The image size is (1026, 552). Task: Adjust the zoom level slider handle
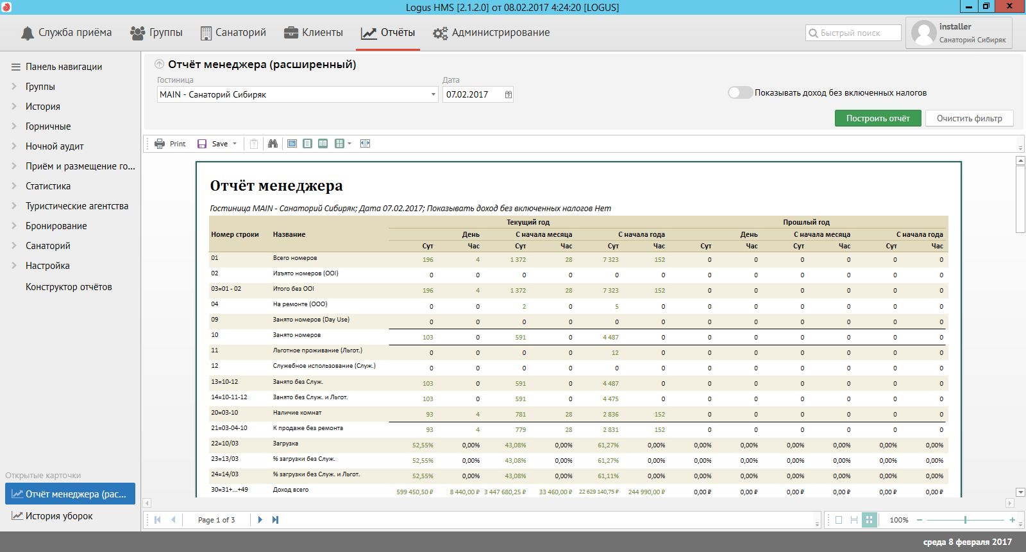point(965,520)
